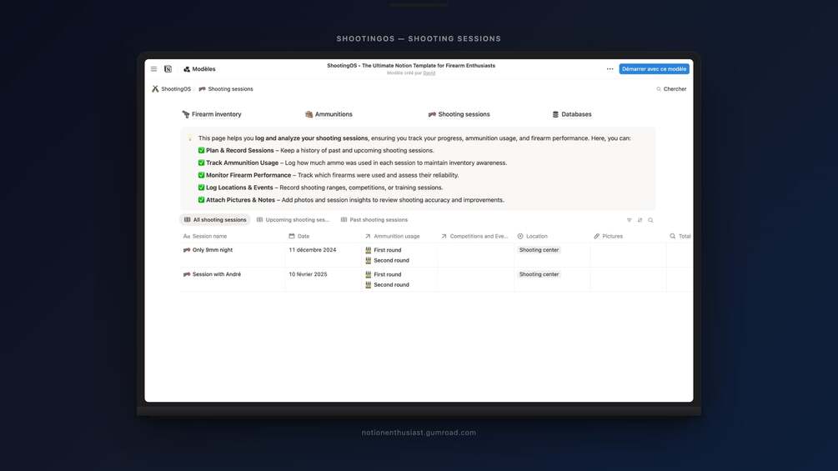Click the Session with André row icon
Screen dimensions: 838x471
187,274
